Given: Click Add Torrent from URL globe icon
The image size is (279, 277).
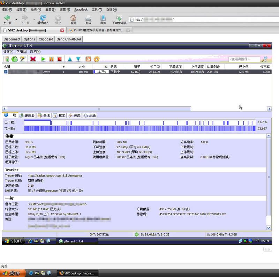Looking at the screenshot, I should [x=14, y=59].
